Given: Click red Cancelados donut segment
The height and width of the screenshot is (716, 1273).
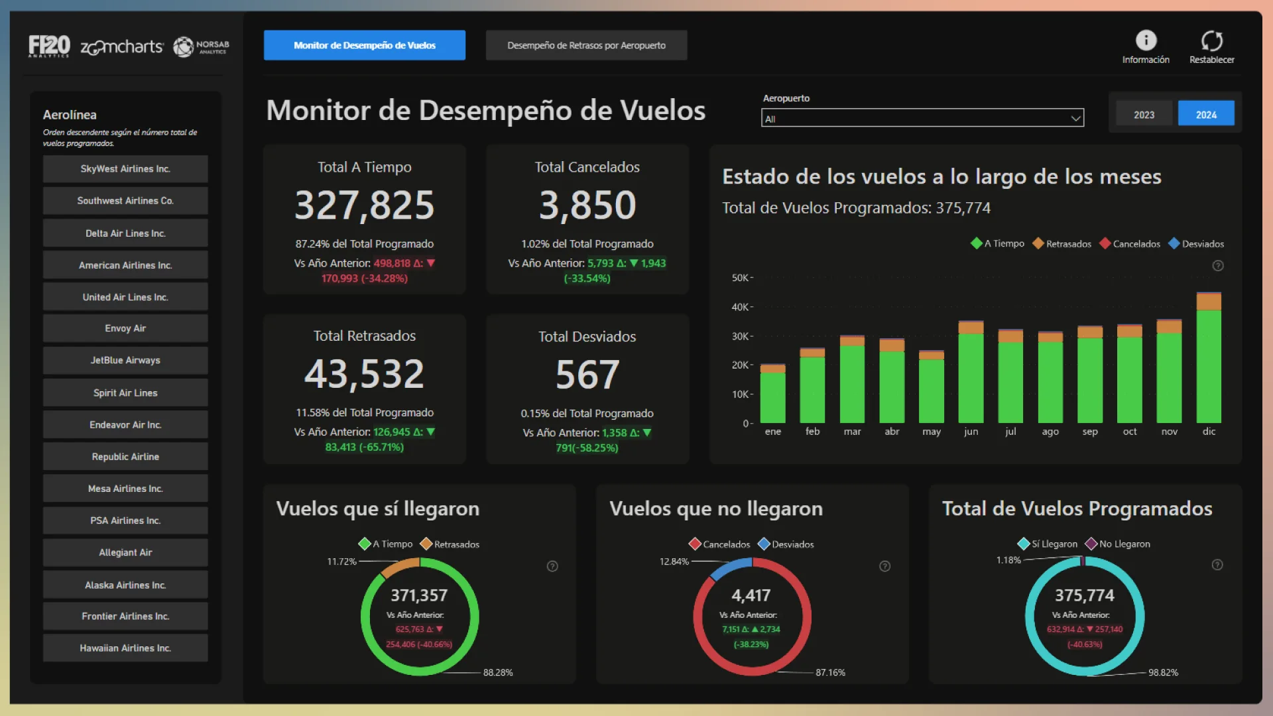Looking at the screenshot, I should click(x=806, y=617).
